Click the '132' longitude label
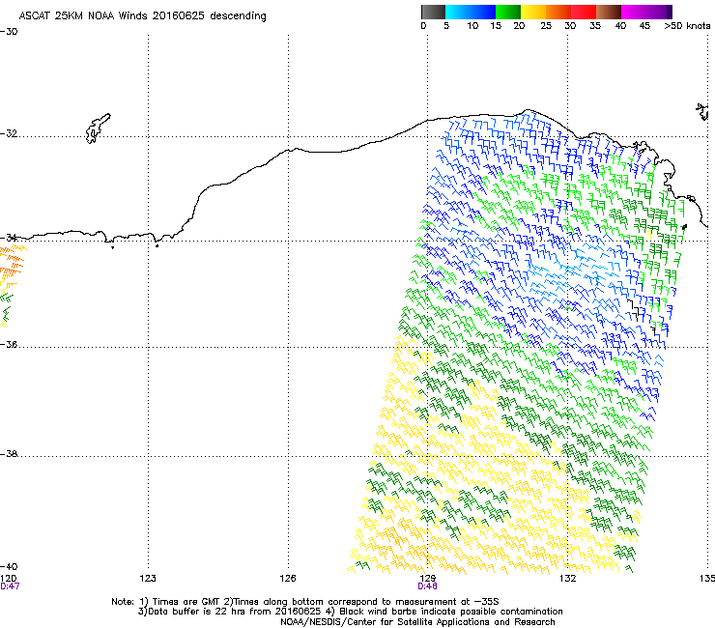715x628 pixels. 567,579
